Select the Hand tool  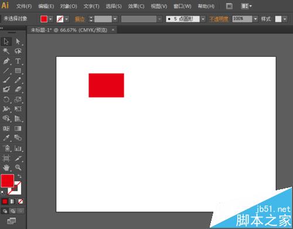(6, 168)
